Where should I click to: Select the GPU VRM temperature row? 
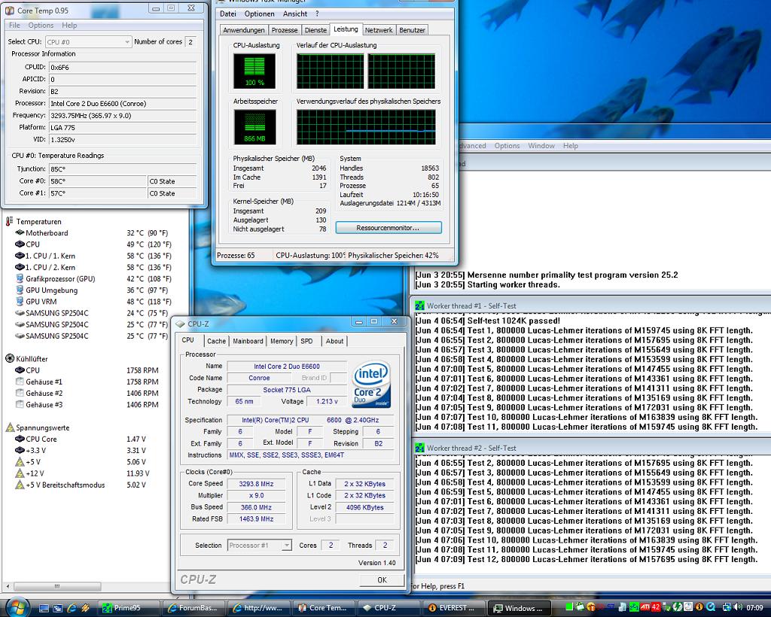pyautogui.click(x=93, y=302)
